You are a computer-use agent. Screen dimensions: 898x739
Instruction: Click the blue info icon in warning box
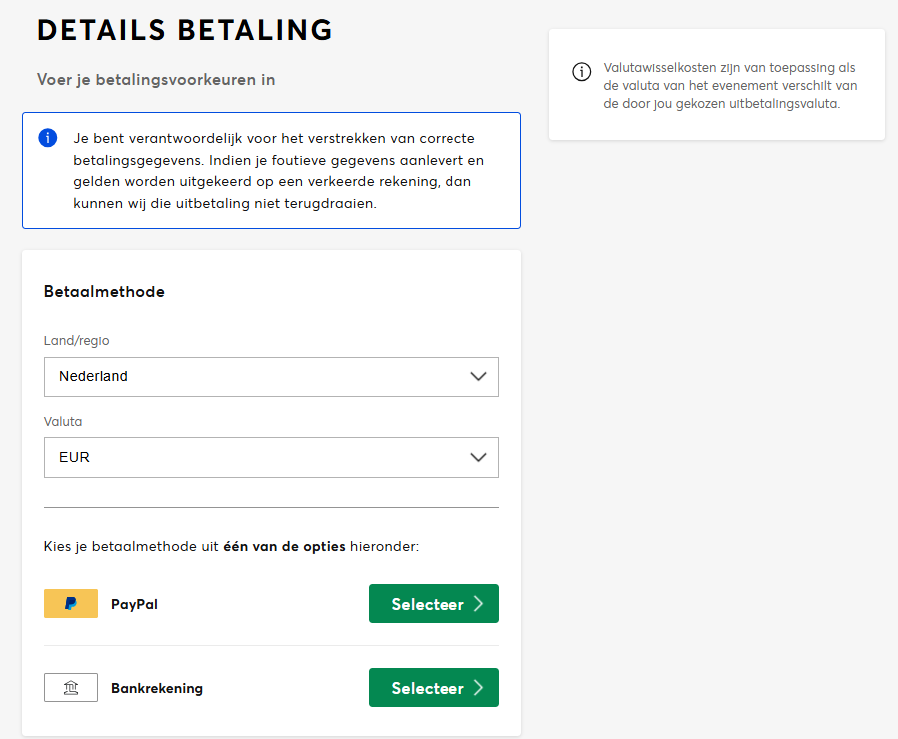click(48, 138)
